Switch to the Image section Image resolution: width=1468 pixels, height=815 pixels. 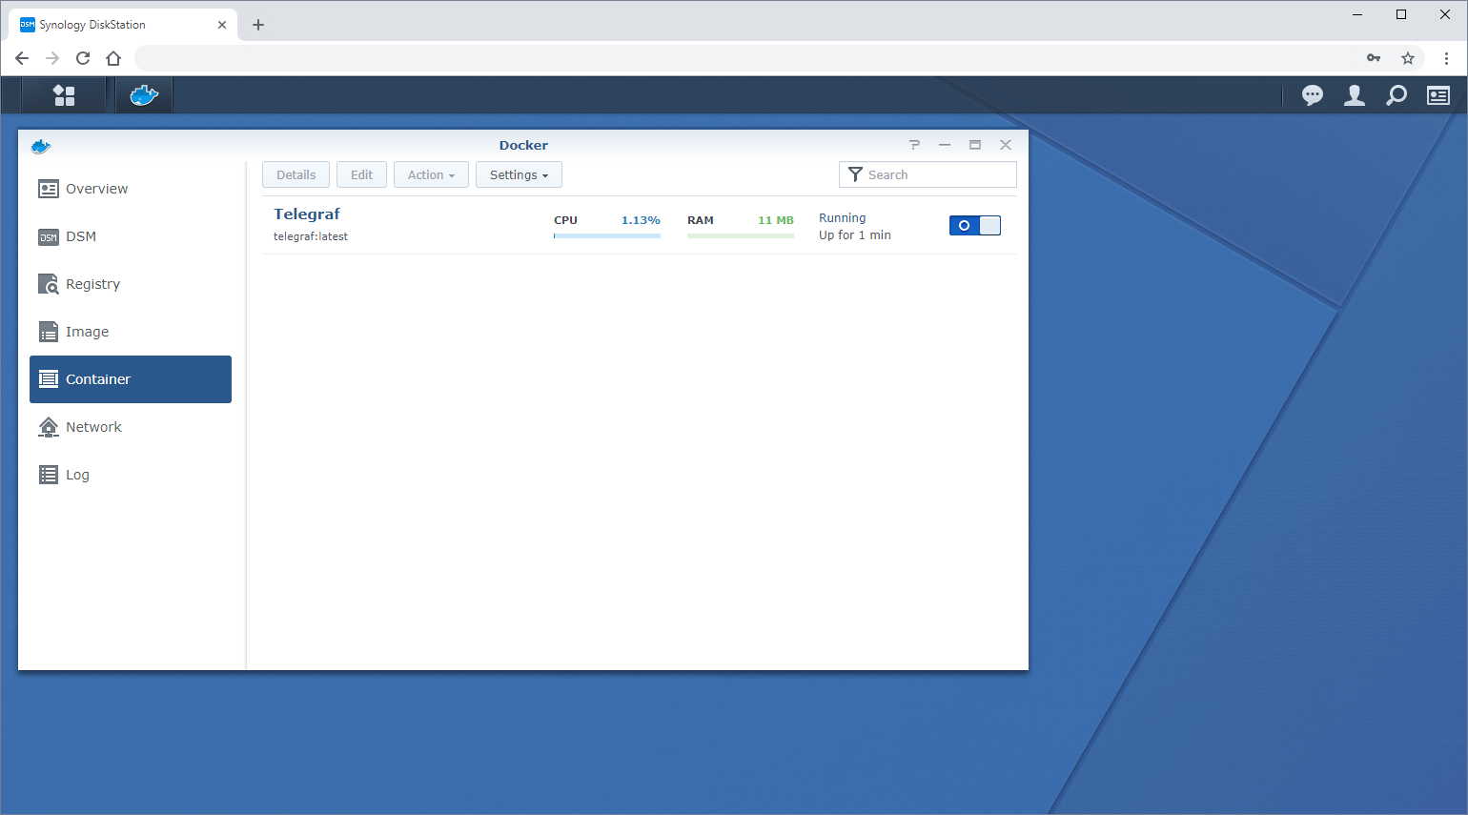(x=131, y=332)
